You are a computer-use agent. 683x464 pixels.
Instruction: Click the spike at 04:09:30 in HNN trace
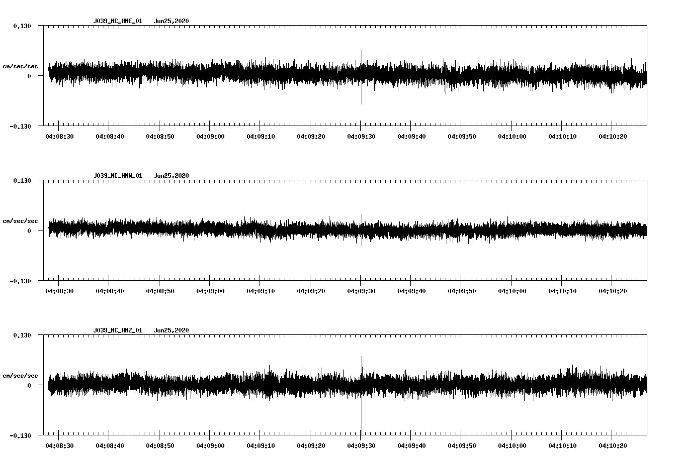tap(362, 230)
